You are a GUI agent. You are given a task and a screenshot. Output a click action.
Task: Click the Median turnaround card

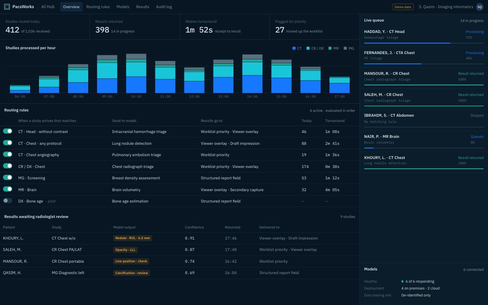[224, 27]
